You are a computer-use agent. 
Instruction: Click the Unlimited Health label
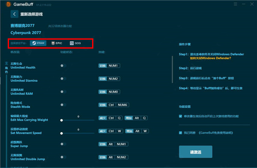pyautogui.click(x=23, y=67)
